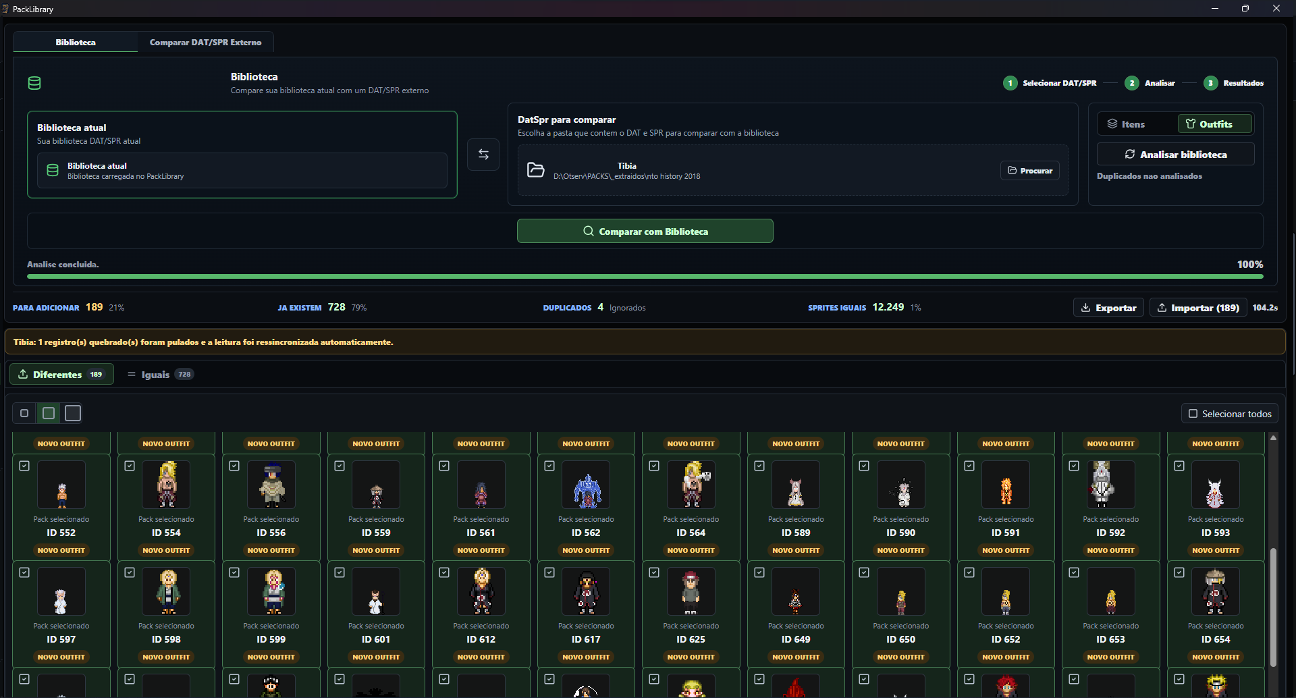The width and height of the screenshot is (1296, 698).
Task: Click Comparar com Biblioteca button
Action: pos(645,231)
